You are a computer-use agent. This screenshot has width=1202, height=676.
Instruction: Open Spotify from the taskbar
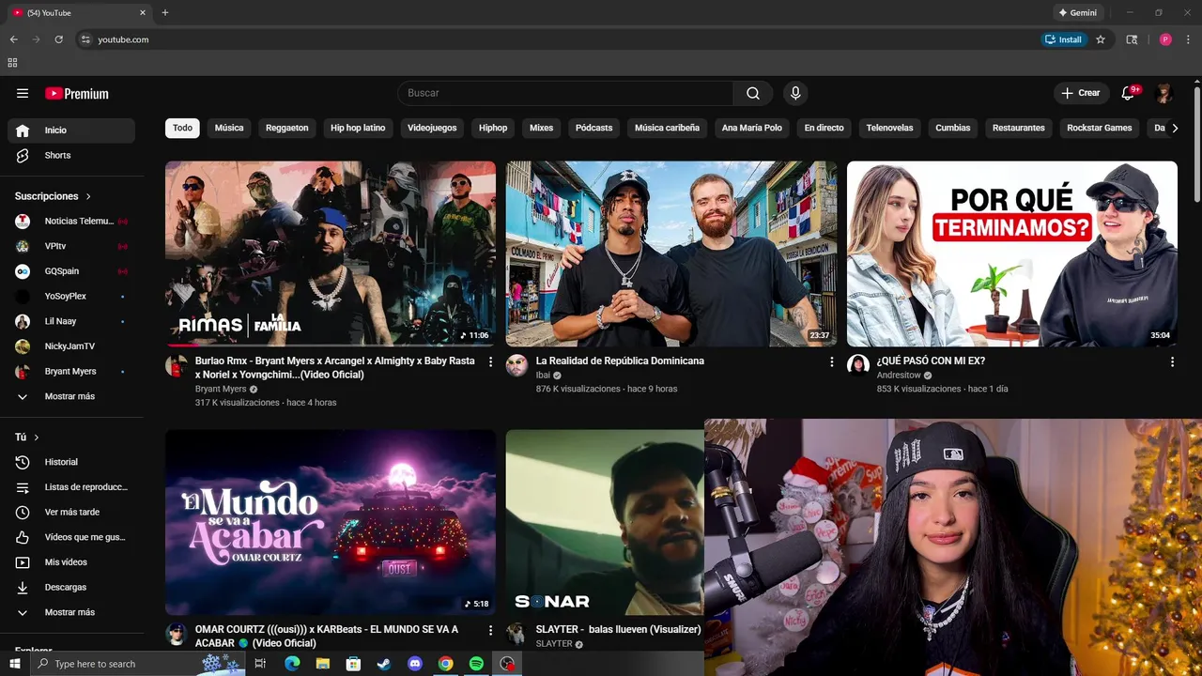[476, 664]
